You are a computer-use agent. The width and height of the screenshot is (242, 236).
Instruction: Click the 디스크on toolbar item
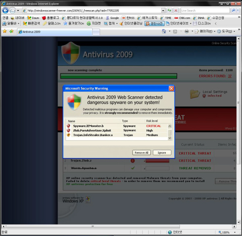point(202,23)
